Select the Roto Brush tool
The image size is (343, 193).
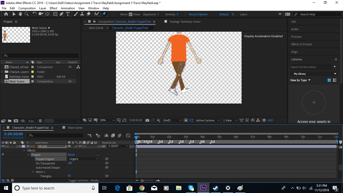coord(96,14)
